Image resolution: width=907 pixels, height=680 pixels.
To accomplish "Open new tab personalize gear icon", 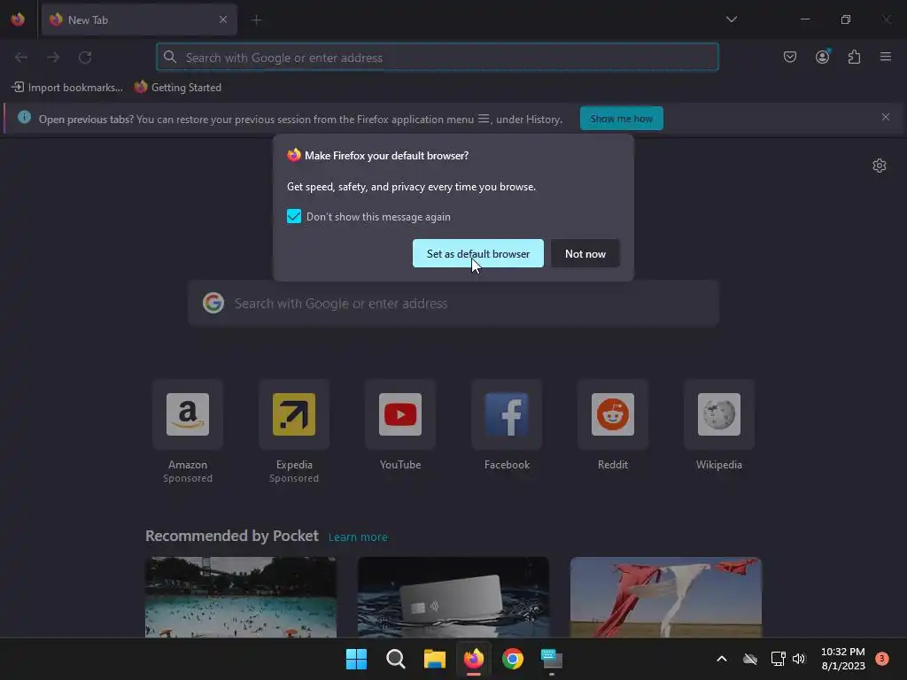I will (880, 166).
